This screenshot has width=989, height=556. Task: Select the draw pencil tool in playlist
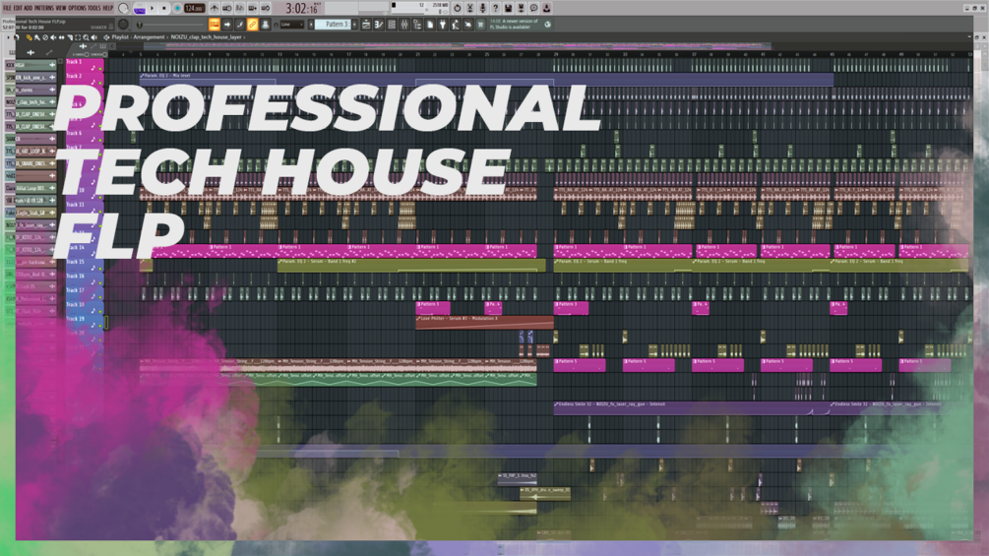[x=29, y=37]
